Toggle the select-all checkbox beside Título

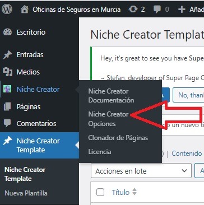tap(100, 192)
